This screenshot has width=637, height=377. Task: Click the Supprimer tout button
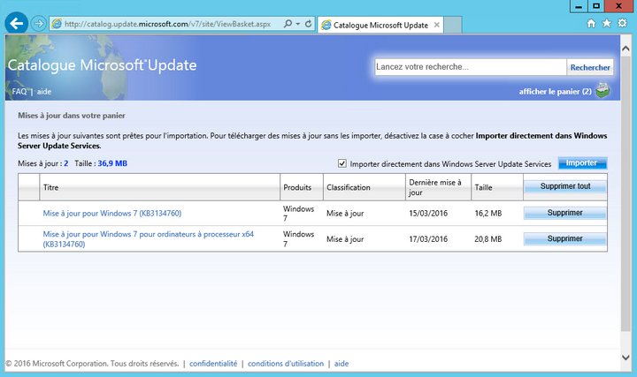click(565, 186)
